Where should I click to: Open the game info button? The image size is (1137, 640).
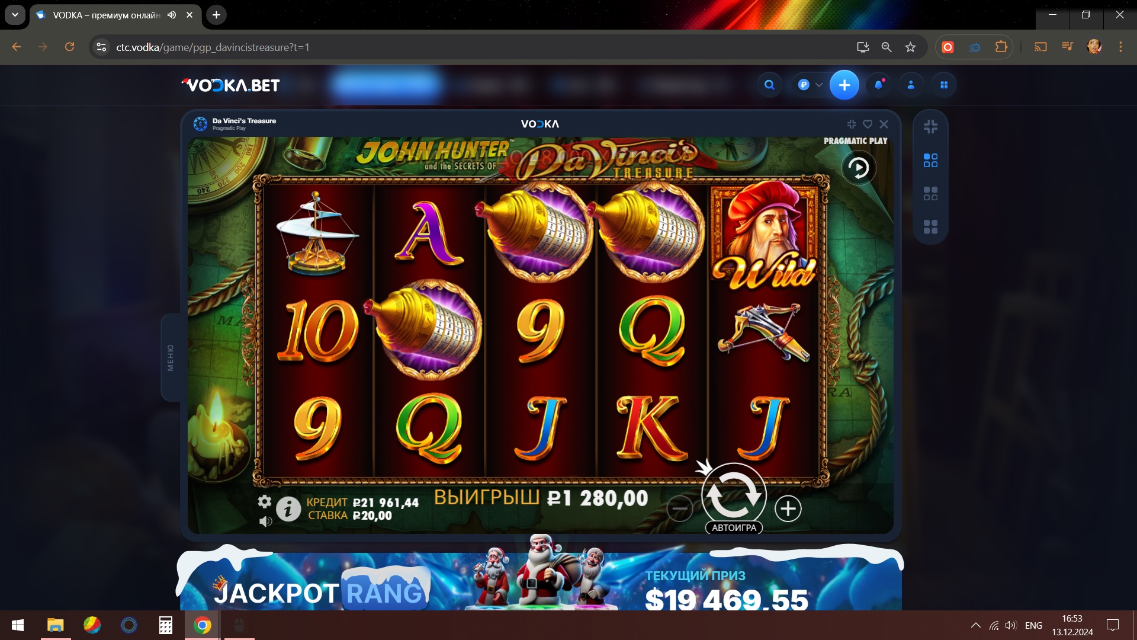point(288,509)
